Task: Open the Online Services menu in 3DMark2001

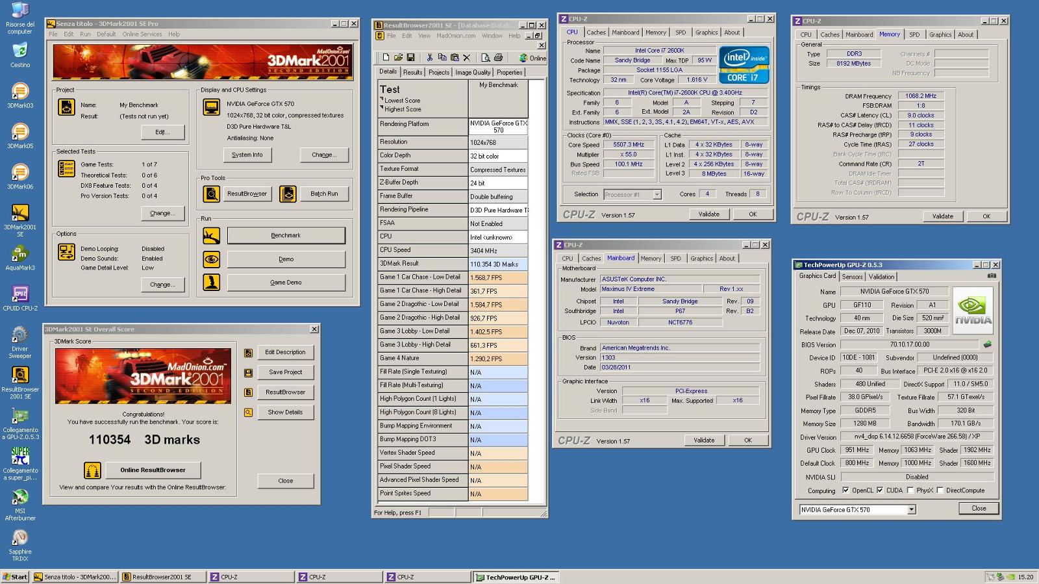Action: click(142, 34)
